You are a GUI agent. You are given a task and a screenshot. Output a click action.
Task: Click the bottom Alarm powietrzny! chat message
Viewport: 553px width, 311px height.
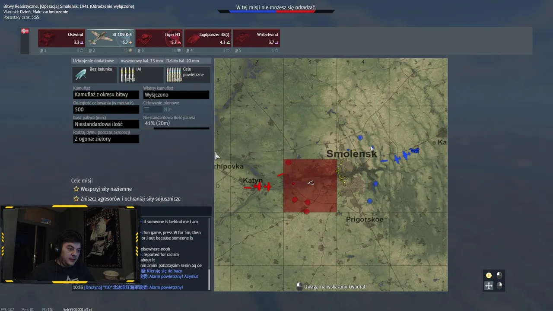click(x=166, y=287)
